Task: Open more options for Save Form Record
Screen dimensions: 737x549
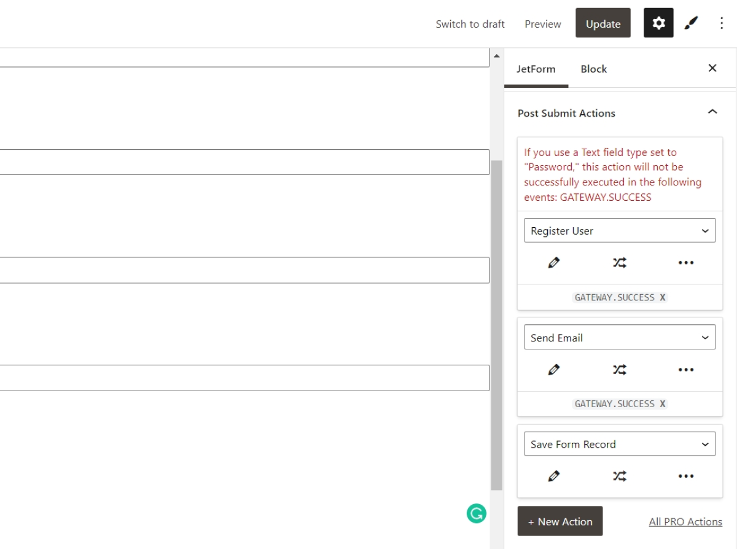Action: pyautogui.click(x=685, y=476)
